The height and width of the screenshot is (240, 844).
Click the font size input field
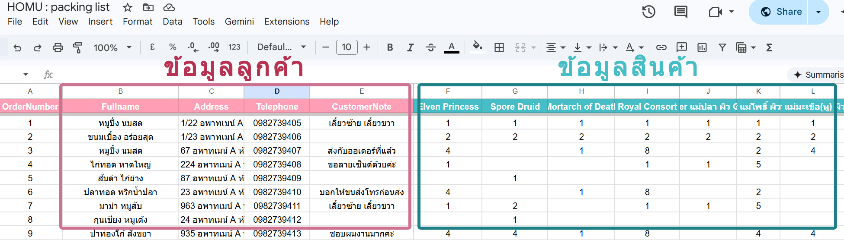pyautogui.click(x=347, y=47)
